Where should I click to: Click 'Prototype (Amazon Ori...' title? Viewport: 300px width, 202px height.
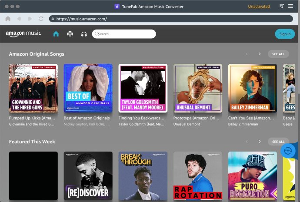(x=196, y=118)
